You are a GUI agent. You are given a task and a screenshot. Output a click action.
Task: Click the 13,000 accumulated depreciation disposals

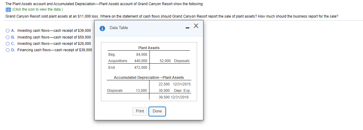coord(141,91)
